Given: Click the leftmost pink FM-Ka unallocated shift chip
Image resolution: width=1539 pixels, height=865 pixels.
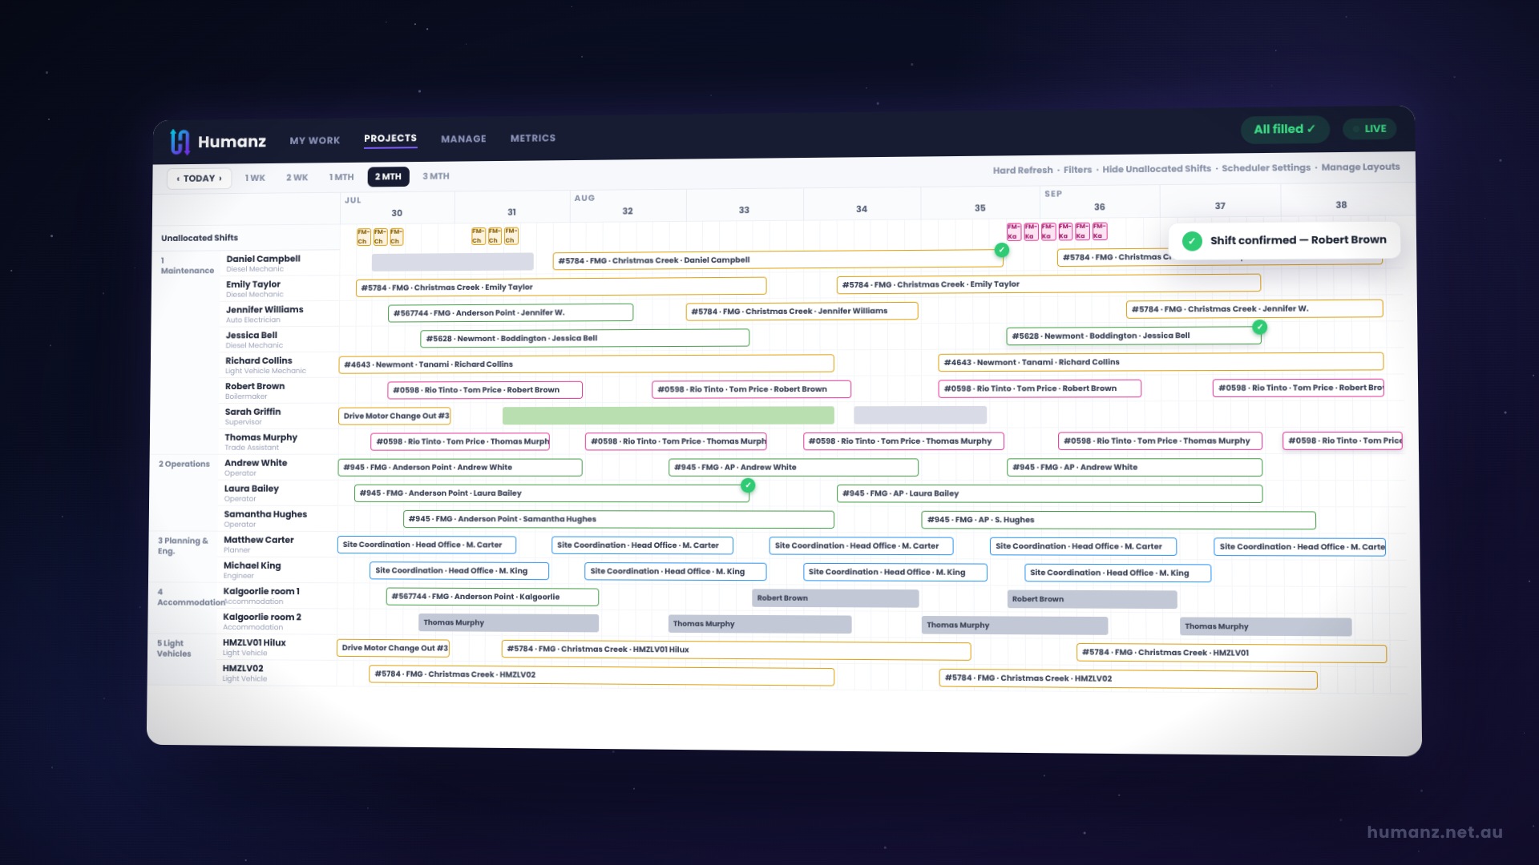Looking at the screenshot, I should 1013,231.
